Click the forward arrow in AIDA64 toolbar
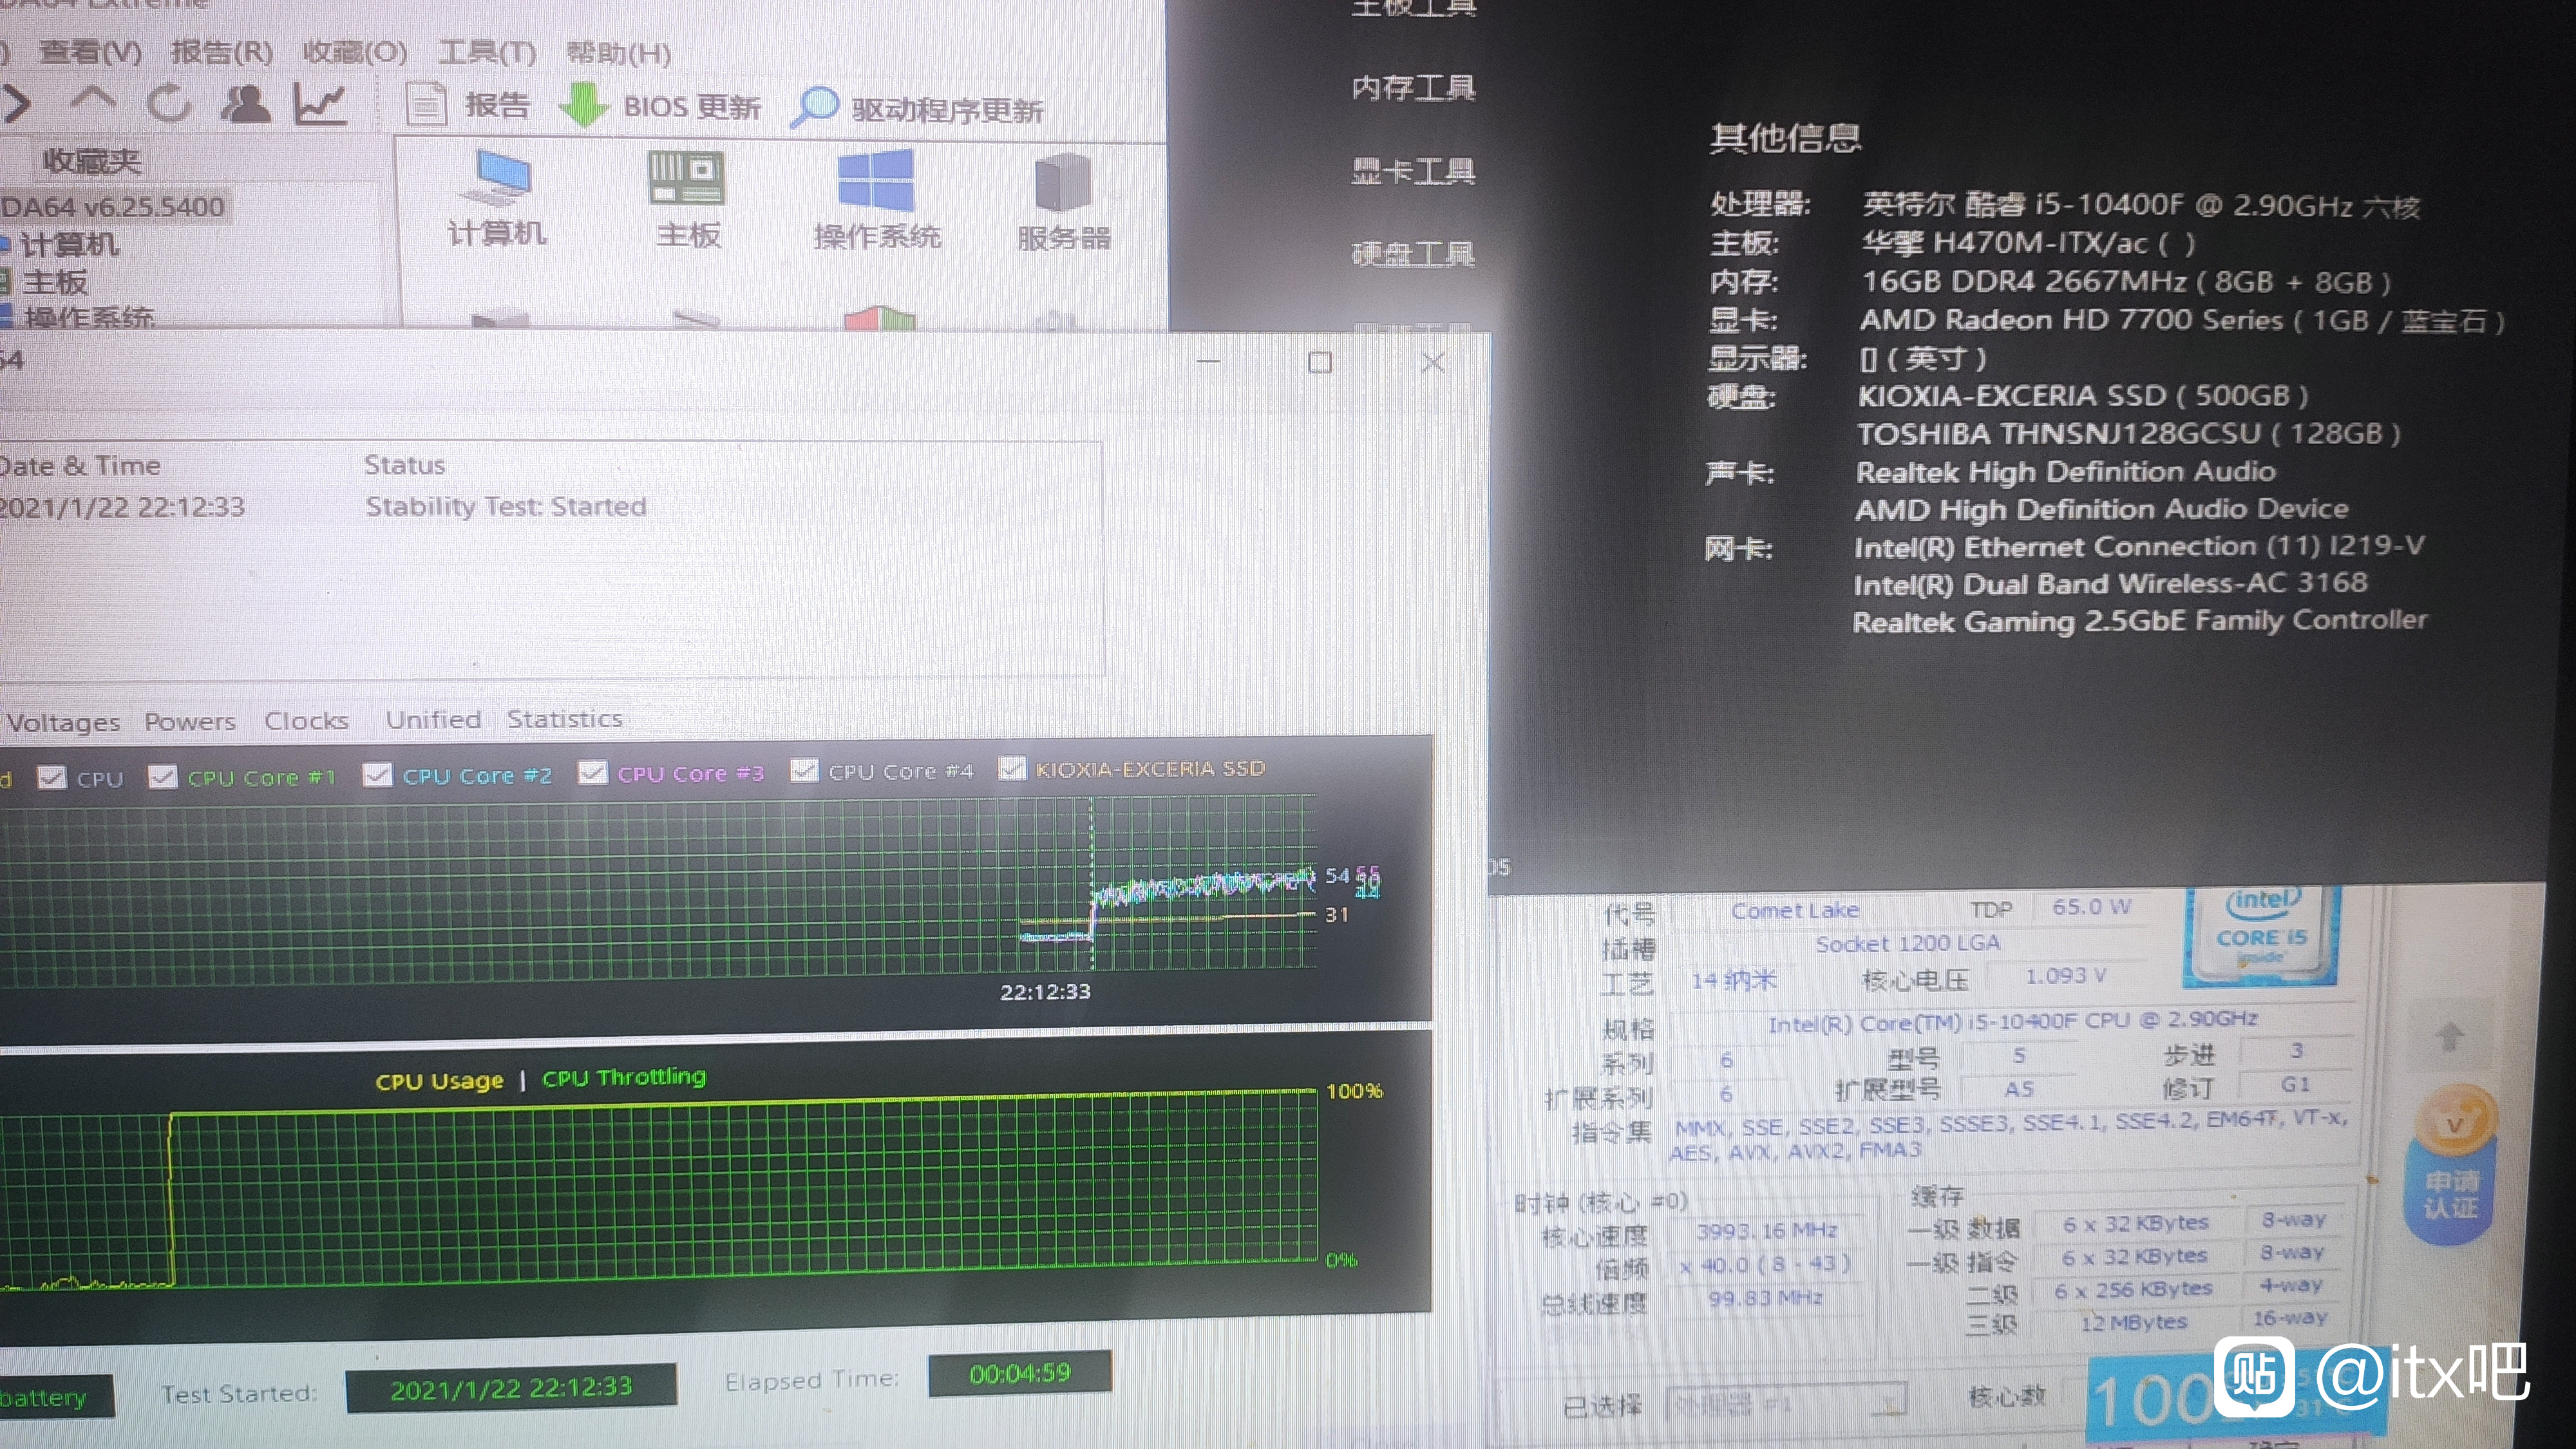 click(17, 103)
